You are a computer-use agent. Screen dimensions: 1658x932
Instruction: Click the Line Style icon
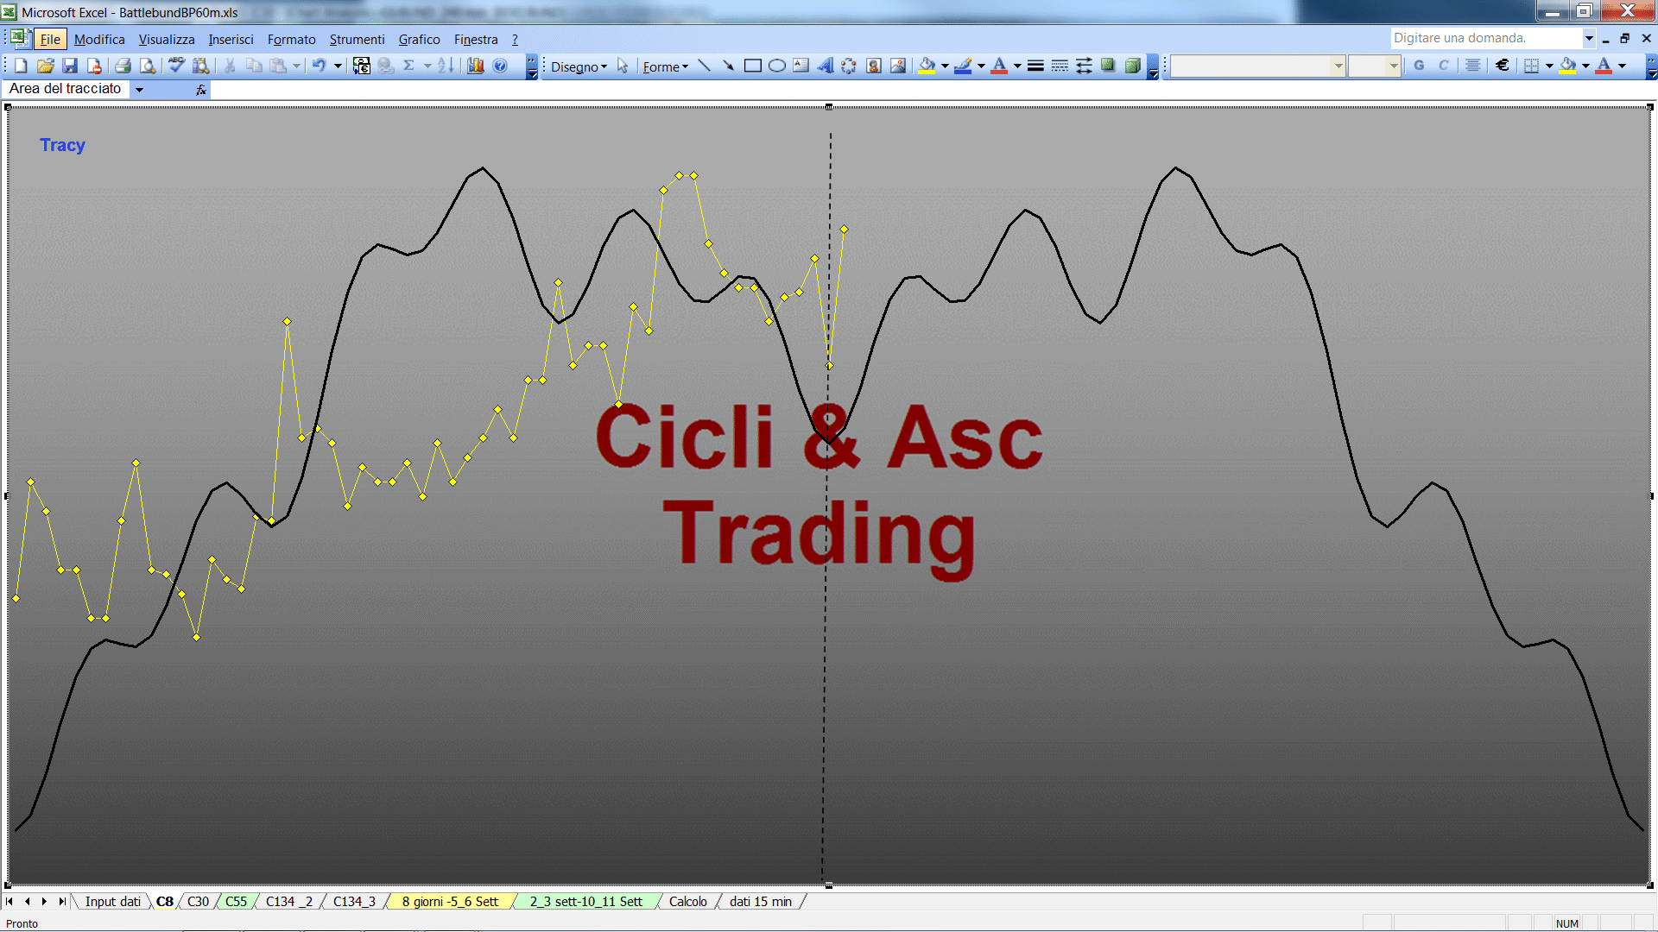1035,66
